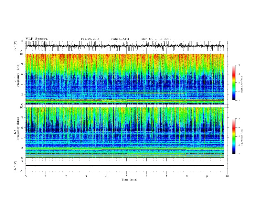Image resolution: width=256 pixels, height=198 pixels.
Task: Click the "-7" label on the ch.2 color bar
Action: pyautogui.click(x=238, y=154)
